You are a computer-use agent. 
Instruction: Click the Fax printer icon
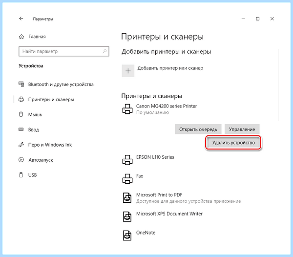[x=127, y=179]
